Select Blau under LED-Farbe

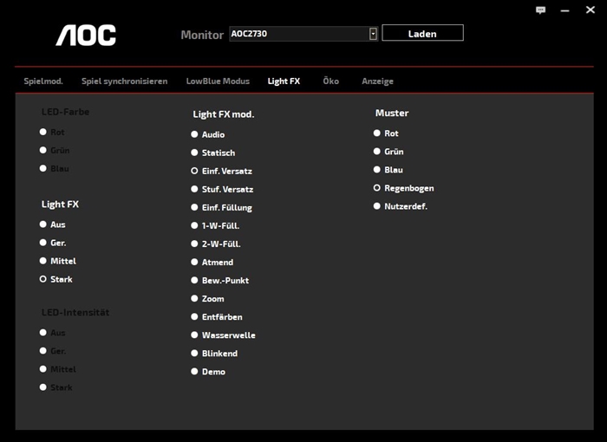[x=54, y=168]
